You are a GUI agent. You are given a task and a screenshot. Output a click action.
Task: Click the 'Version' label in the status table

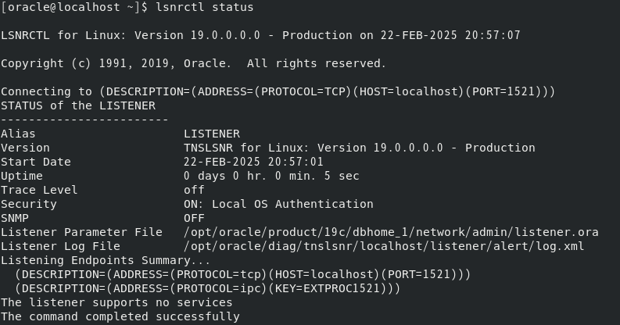(x=25, y=148)
